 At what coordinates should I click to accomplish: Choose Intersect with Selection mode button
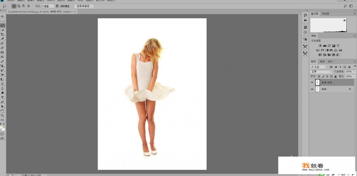(29, 6)
